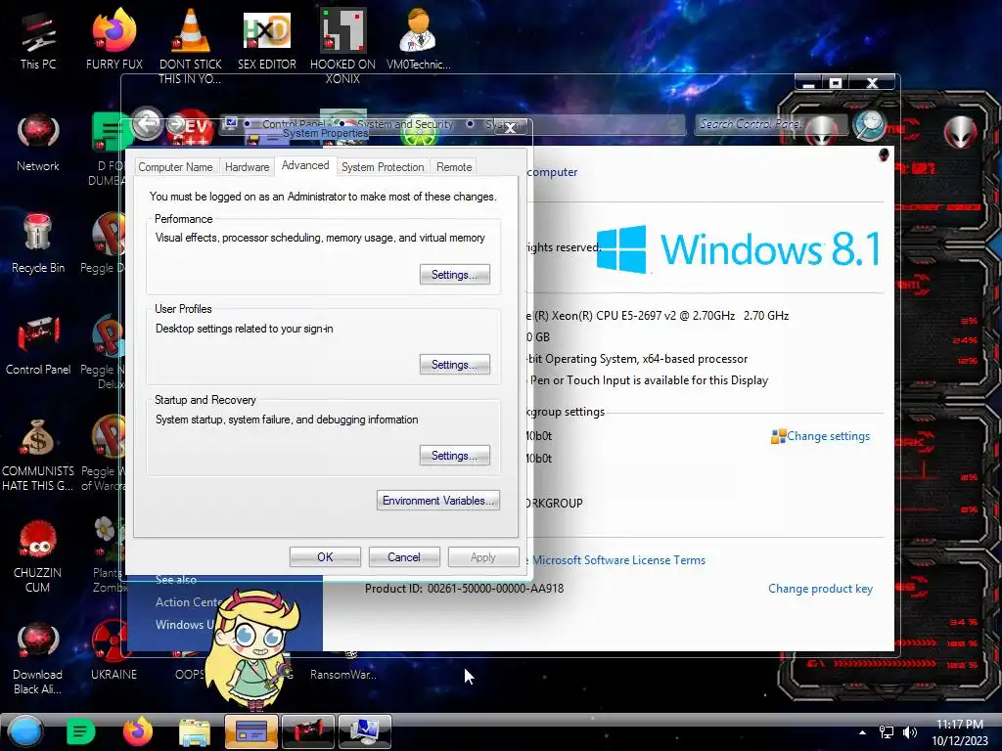Open the small alien help icon in System window
The image size is (1002, 751).
pyautogui.click(x=884, y=155)
